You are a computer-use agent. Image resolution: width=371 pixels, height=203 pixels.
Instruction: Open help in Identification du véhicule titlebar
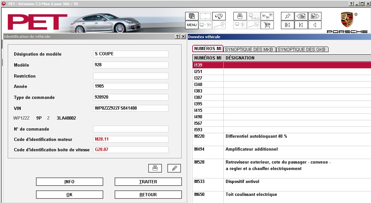tap(177, 37)
